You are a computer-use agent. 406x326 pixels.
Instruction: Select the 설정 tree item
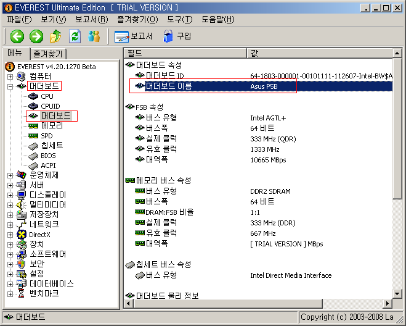[36, 274]
